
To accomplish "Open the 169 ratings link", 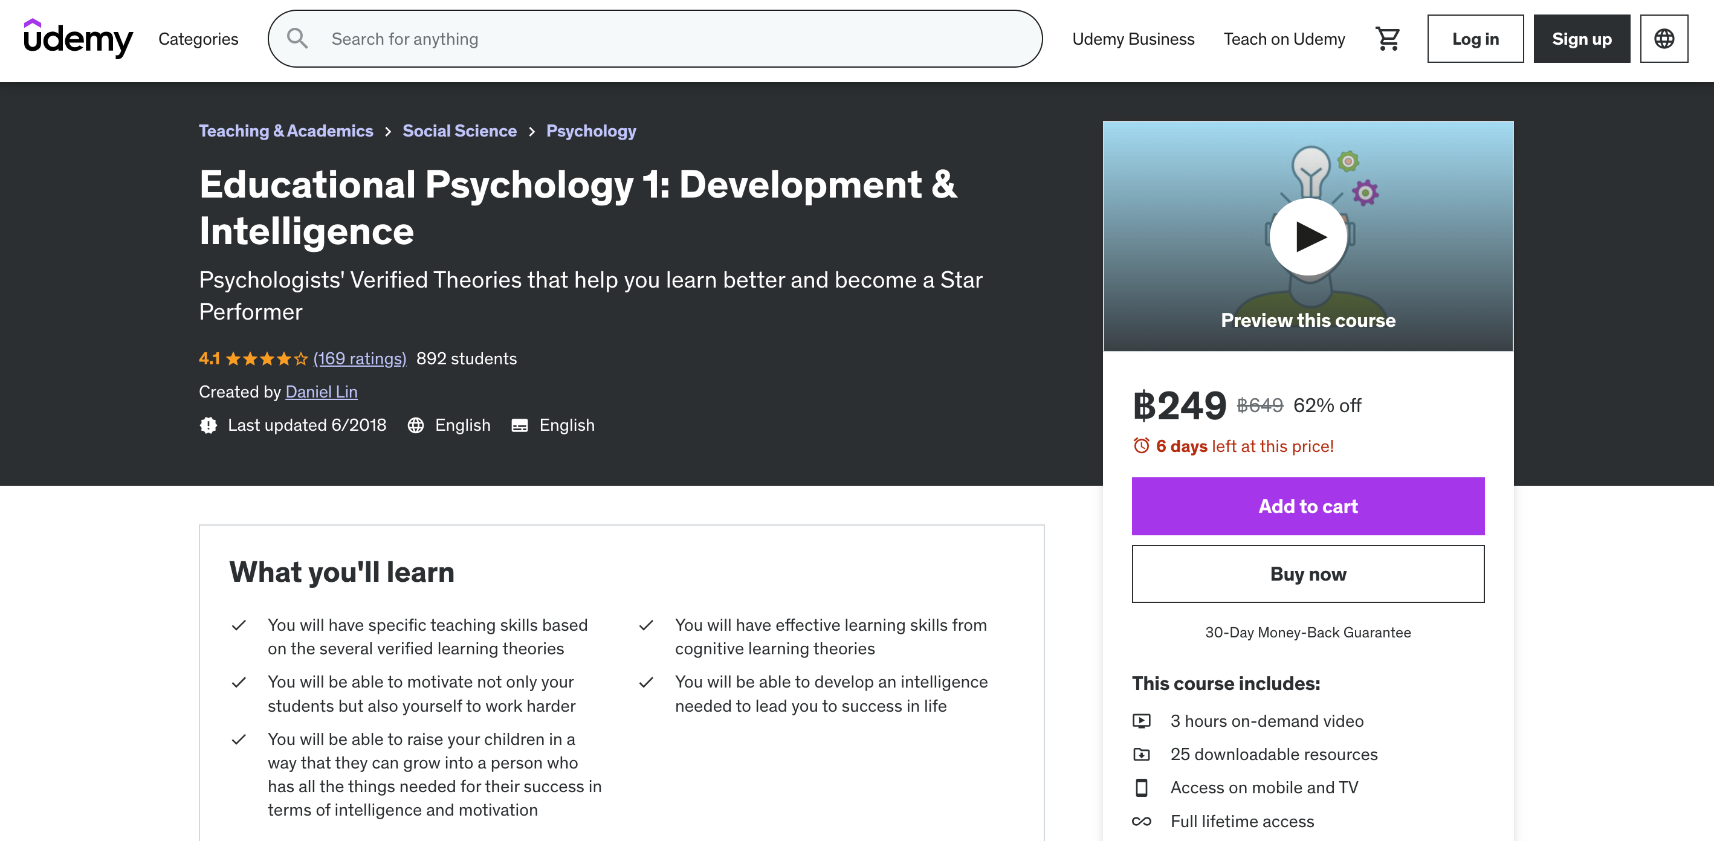I will tap(360, 359).
